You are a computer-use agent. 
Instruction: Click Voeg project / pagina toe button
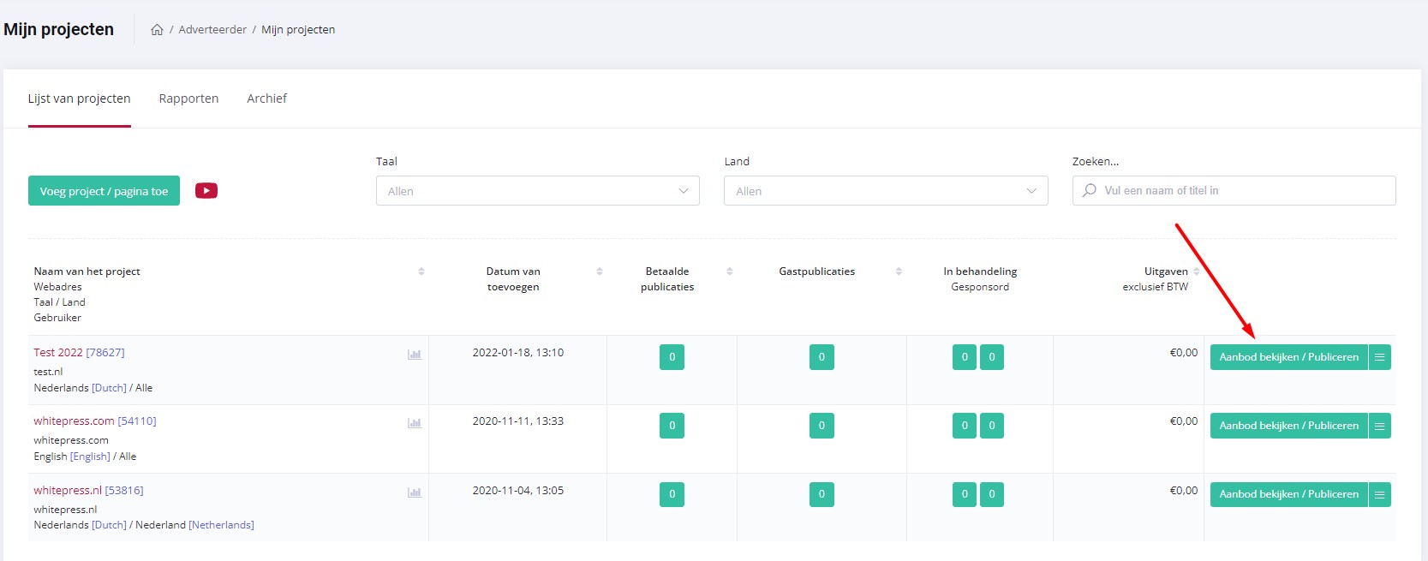104,191
